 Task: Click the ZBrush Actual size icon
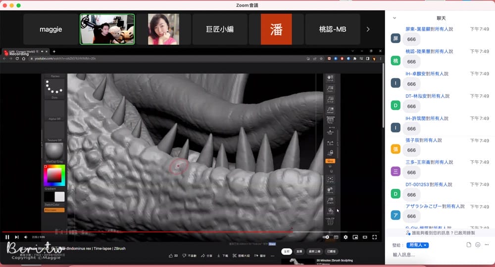[x=330, y=99]
